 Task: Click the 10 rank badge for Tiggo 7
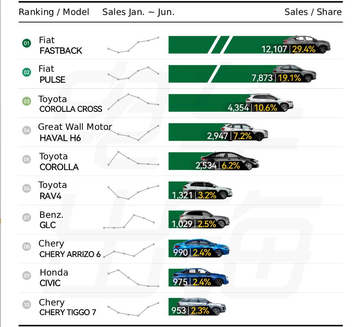pos(26,305)
